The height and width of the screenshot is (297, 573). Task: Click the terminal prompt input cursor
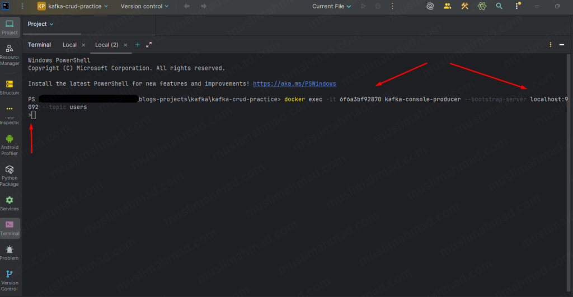[x=33, y=115]
